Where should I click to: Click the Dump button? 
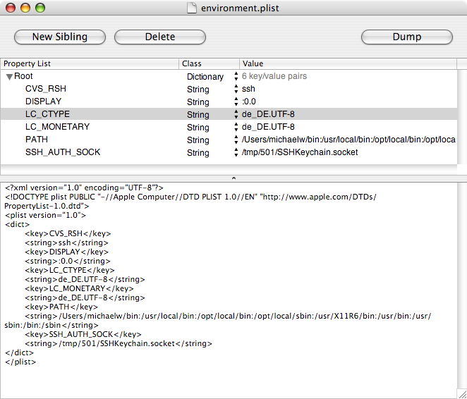pyautogui.click(x=407, y=37)
